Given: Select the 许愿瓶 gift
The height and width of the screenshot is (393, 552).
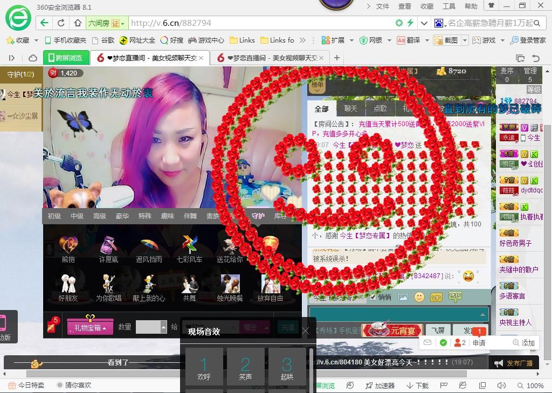Looking at the screenshot, I should [x=108, y=249].
